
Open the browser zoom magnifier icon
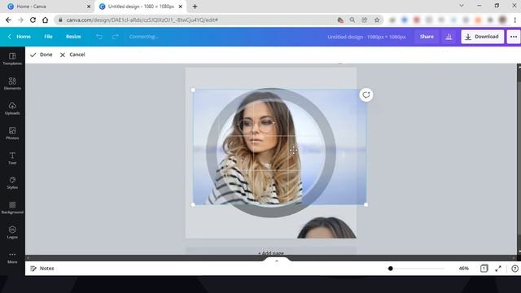pyautogui.click(x=352, y=20)
